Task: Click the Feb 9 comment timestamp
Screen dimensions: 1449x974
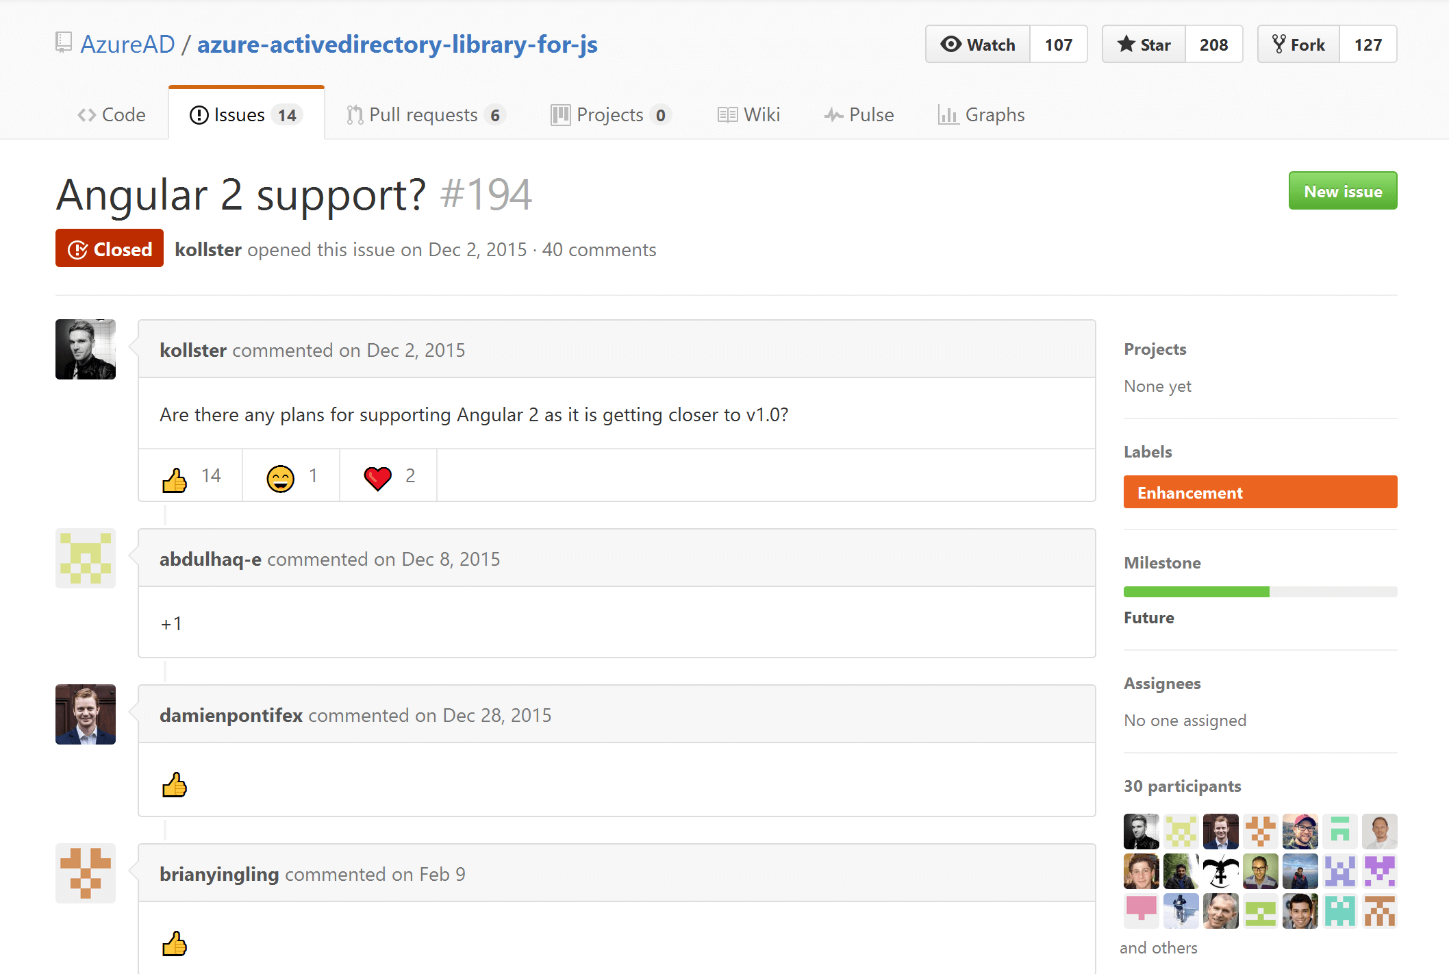Action: [442, 874]
